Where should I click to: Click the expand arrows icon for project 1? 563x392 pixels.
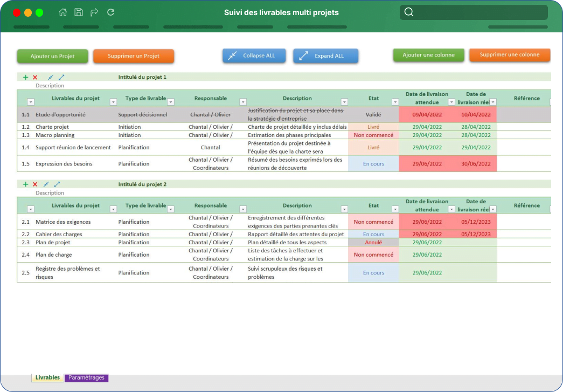click(x=61, y=77)
